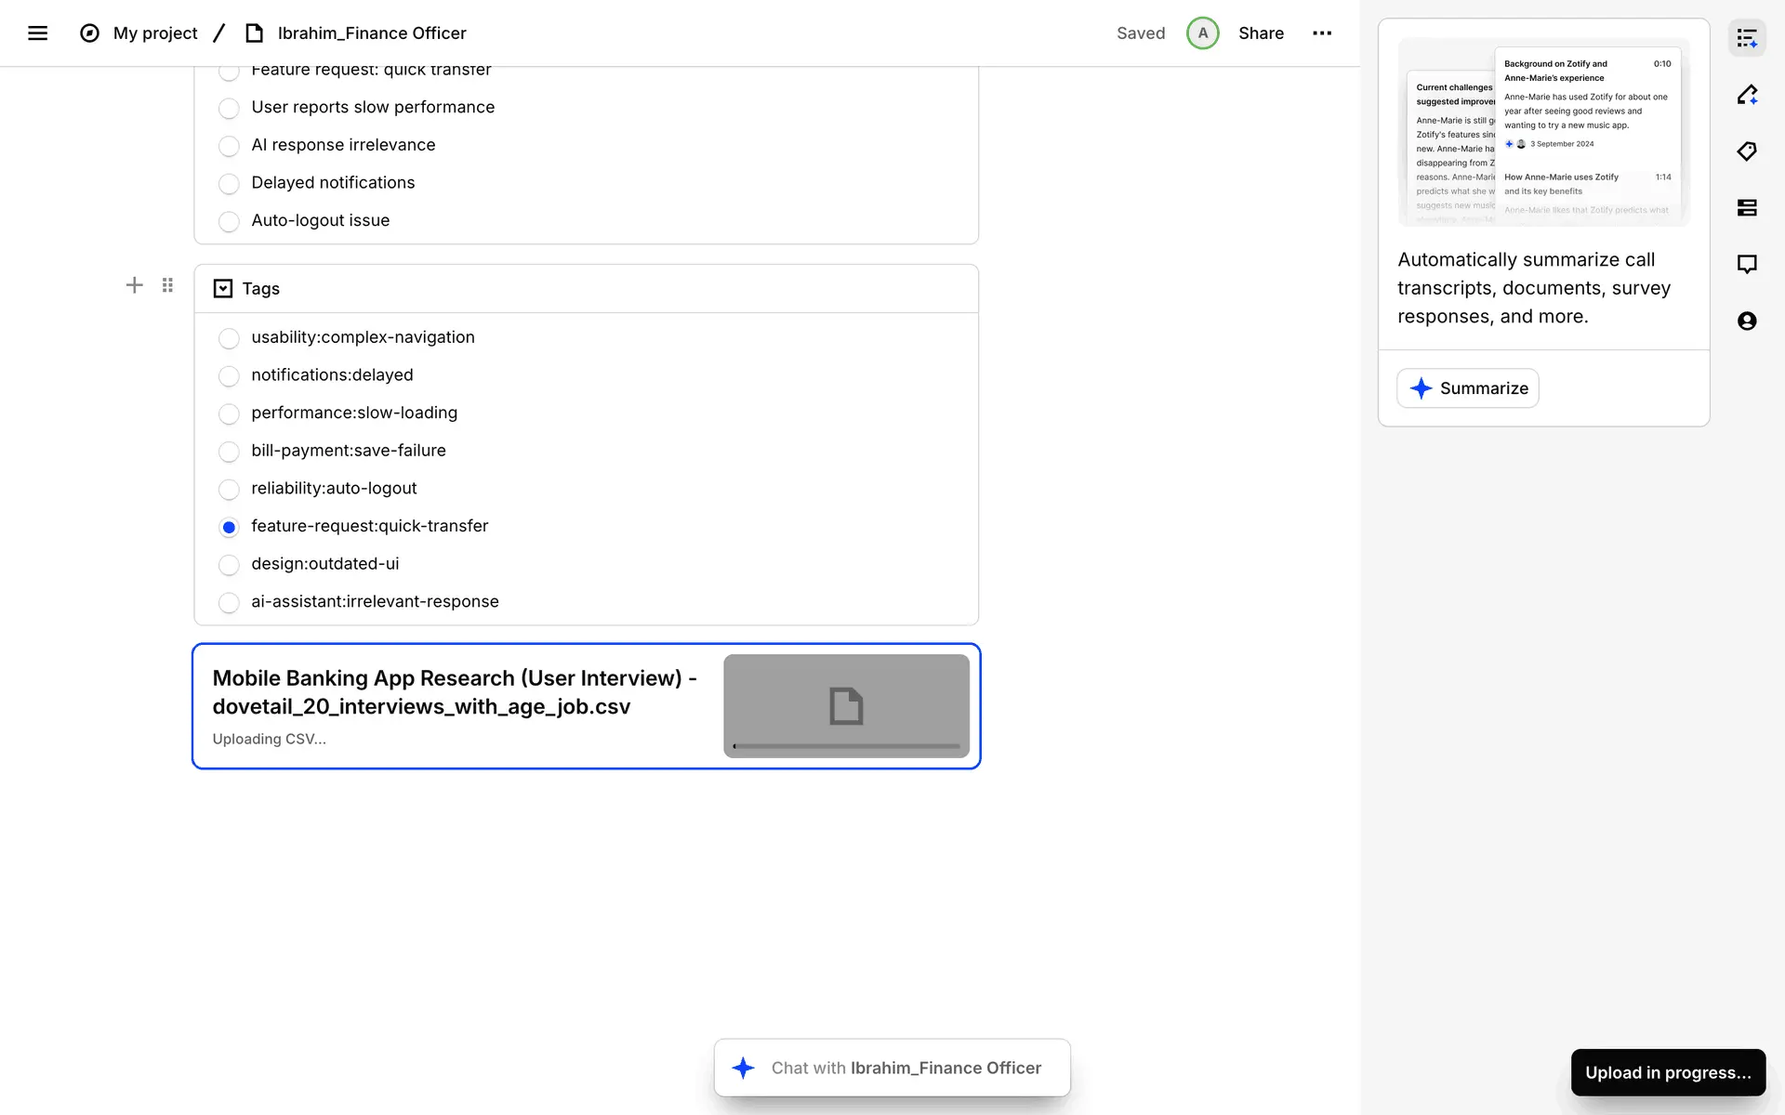Image resolution: width=1785 pixels, height=1115 pixels.
Task: Select the Delayed notifications radio option
Action: (229, 184)
